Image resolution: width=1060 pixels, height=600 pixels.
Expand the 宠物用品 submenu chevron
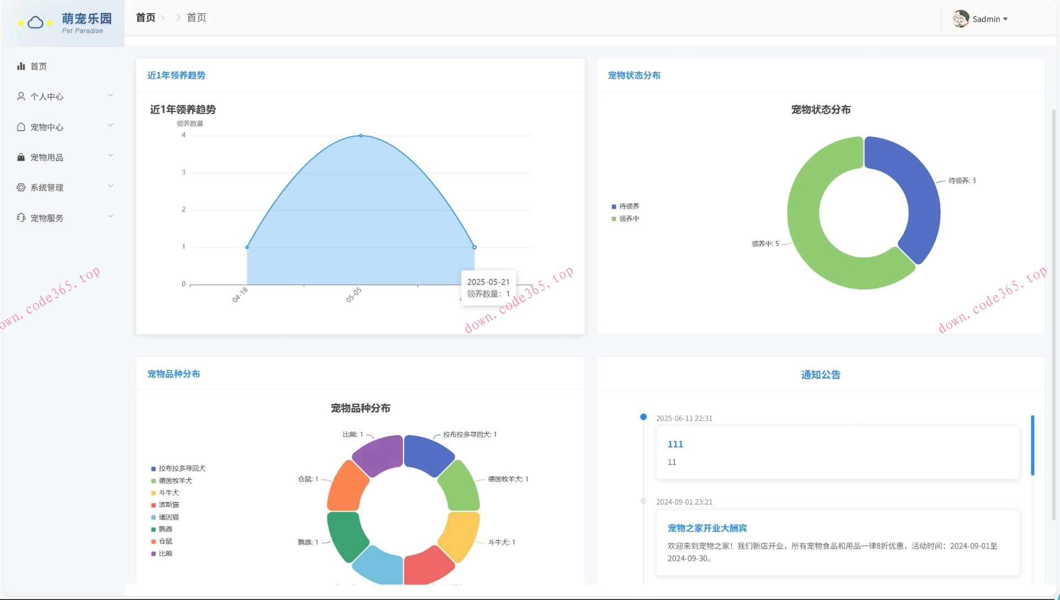click(110, 156)
